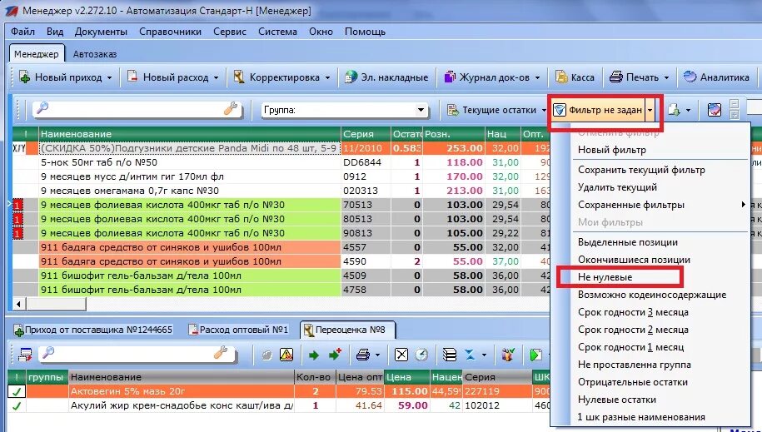Open Касса from the toolbar
Screen dimensions: 762x432
tap(575, 77)
